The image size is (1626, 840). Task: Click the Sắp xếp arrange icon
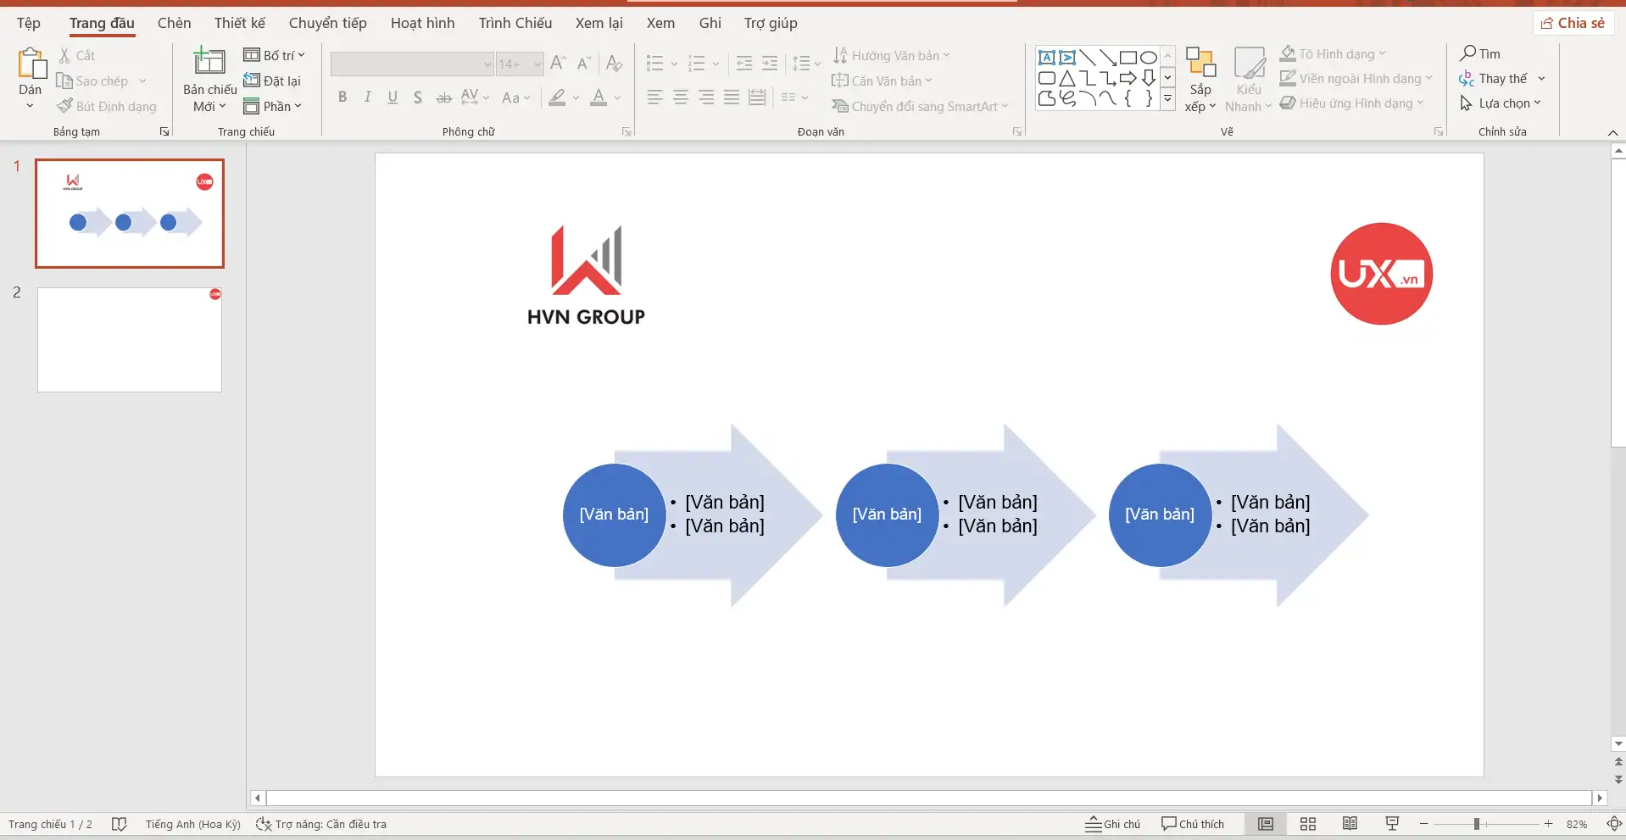1200,64
